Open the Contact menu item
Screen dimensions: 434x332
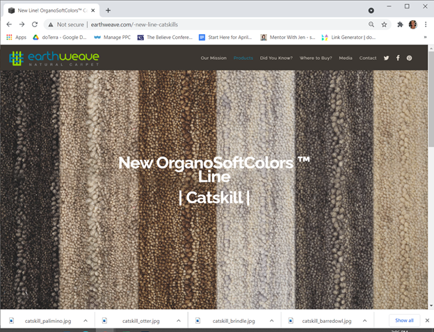[x=367, y=58]
